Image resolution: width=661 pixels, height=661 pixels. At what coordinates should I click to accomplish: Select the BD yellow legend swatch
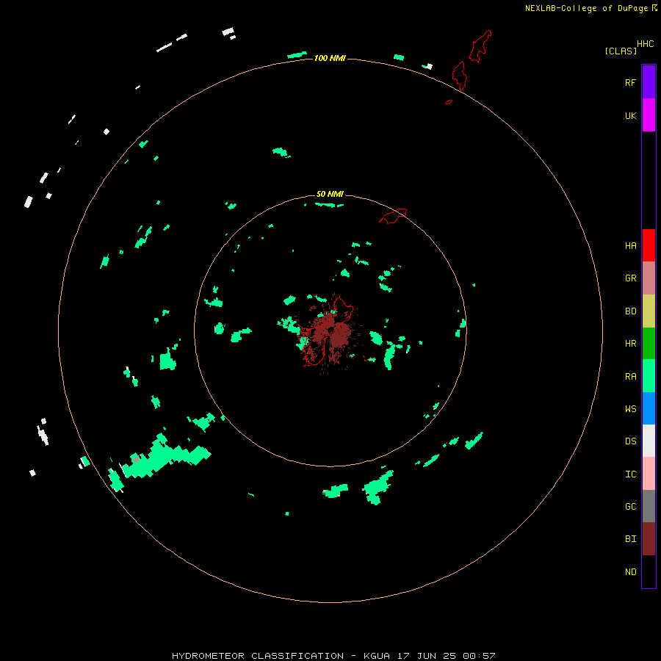(649, 311)
